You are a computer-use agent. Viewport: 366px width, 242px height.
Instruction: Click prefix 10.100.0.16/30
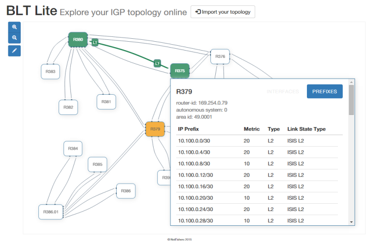coord(196,187)
